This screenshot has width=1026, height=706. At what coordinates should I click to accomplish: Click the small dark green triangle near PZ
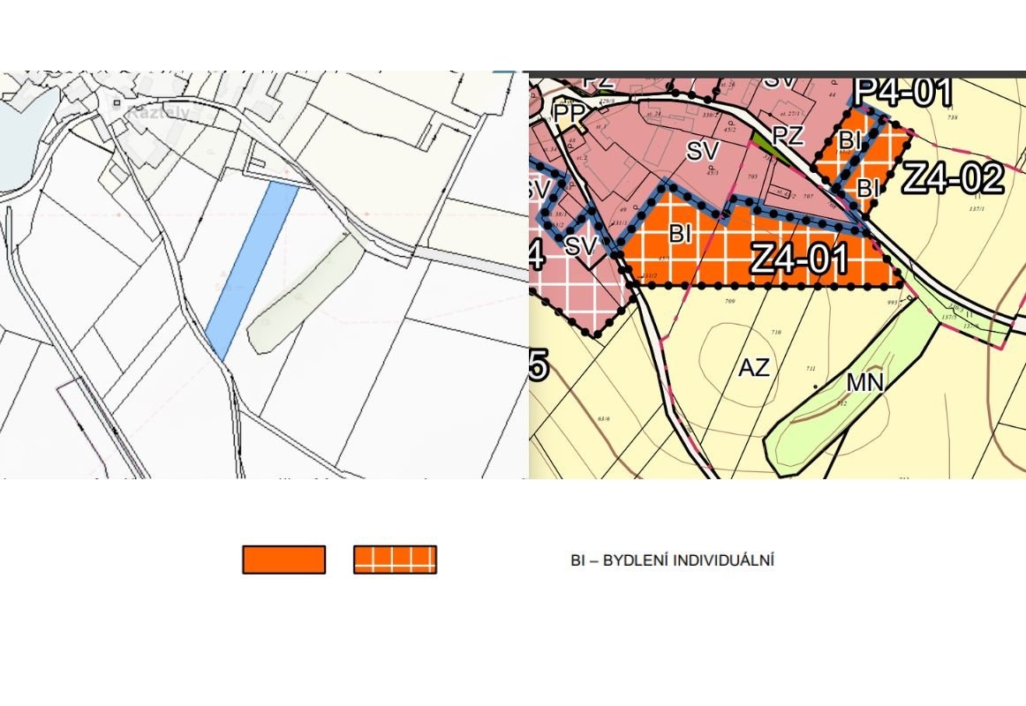point(762,143)
